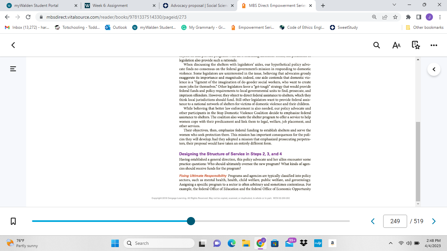
Task: Click Chrome's browser forward arrow
Action: 18,17
